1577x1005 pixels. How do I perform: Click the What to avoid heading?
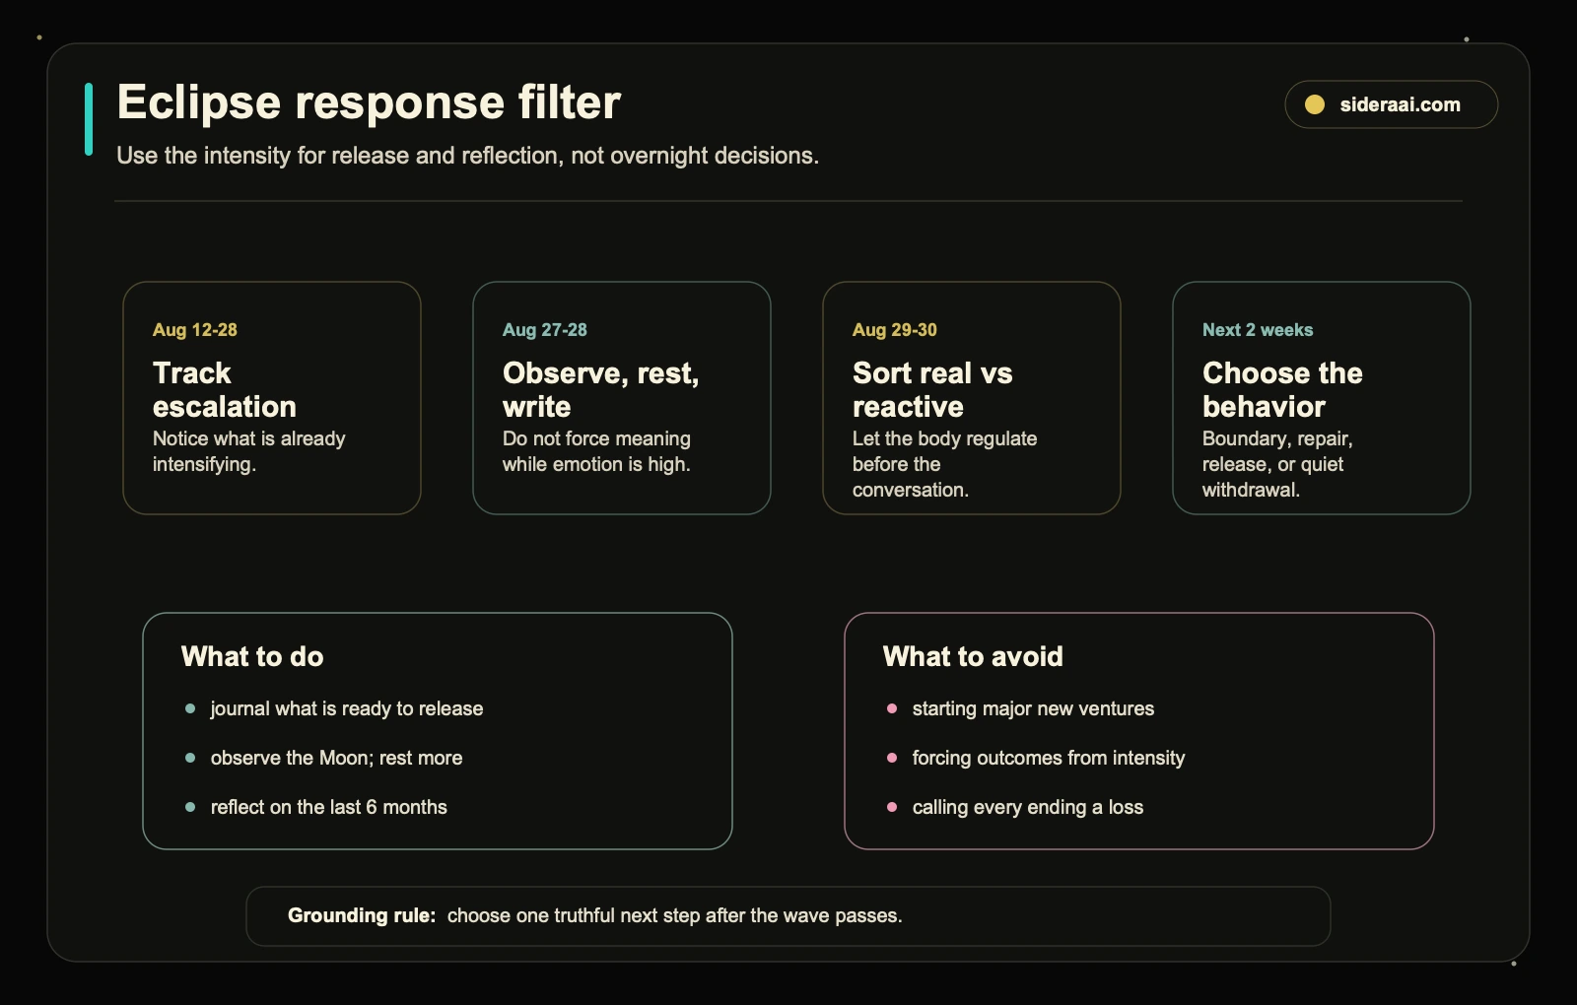pos(973,656)
